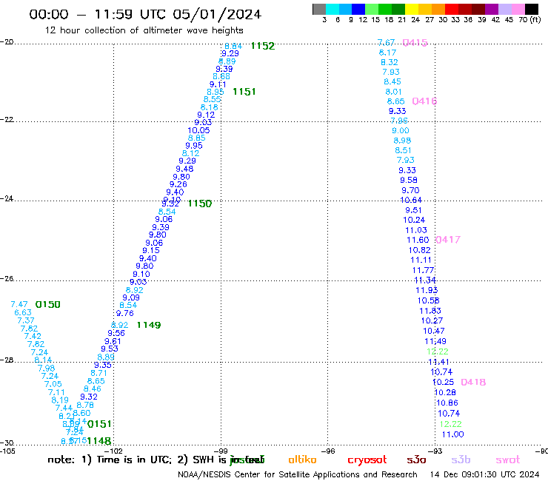Click the pink time label 0418

point(473,382)
